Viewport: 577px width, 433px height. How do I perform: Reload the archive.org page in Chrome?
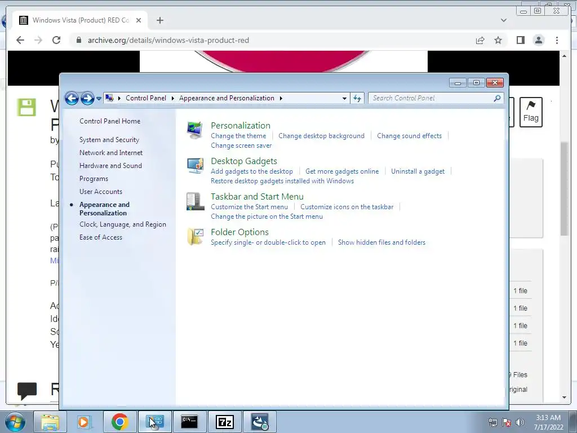56,40
